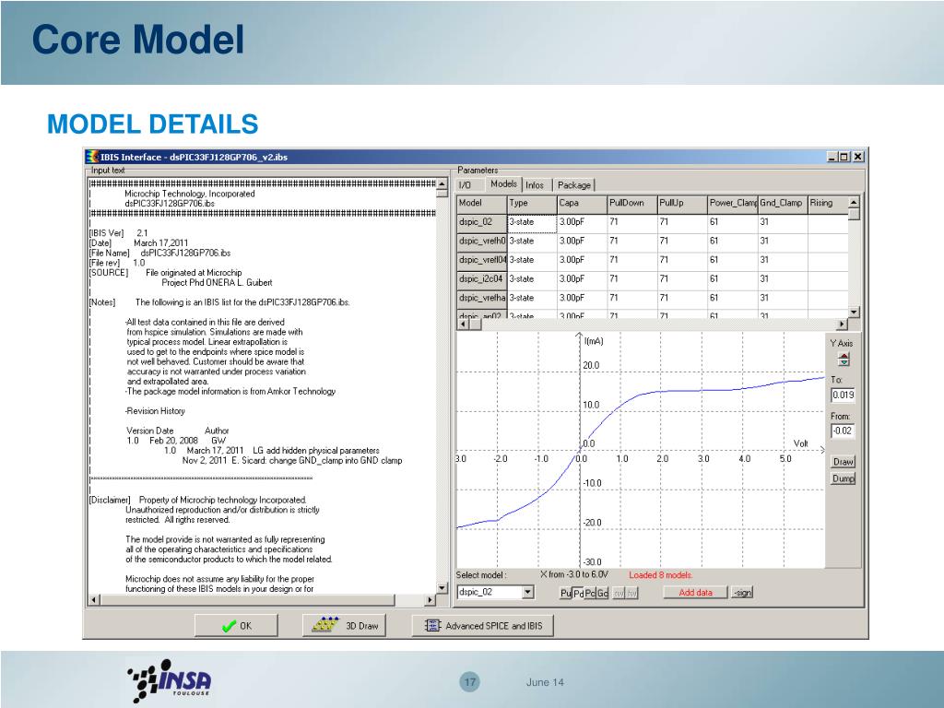
Task: Toggle the Pu pull-up curve button
Action: [x=565, y=593]
